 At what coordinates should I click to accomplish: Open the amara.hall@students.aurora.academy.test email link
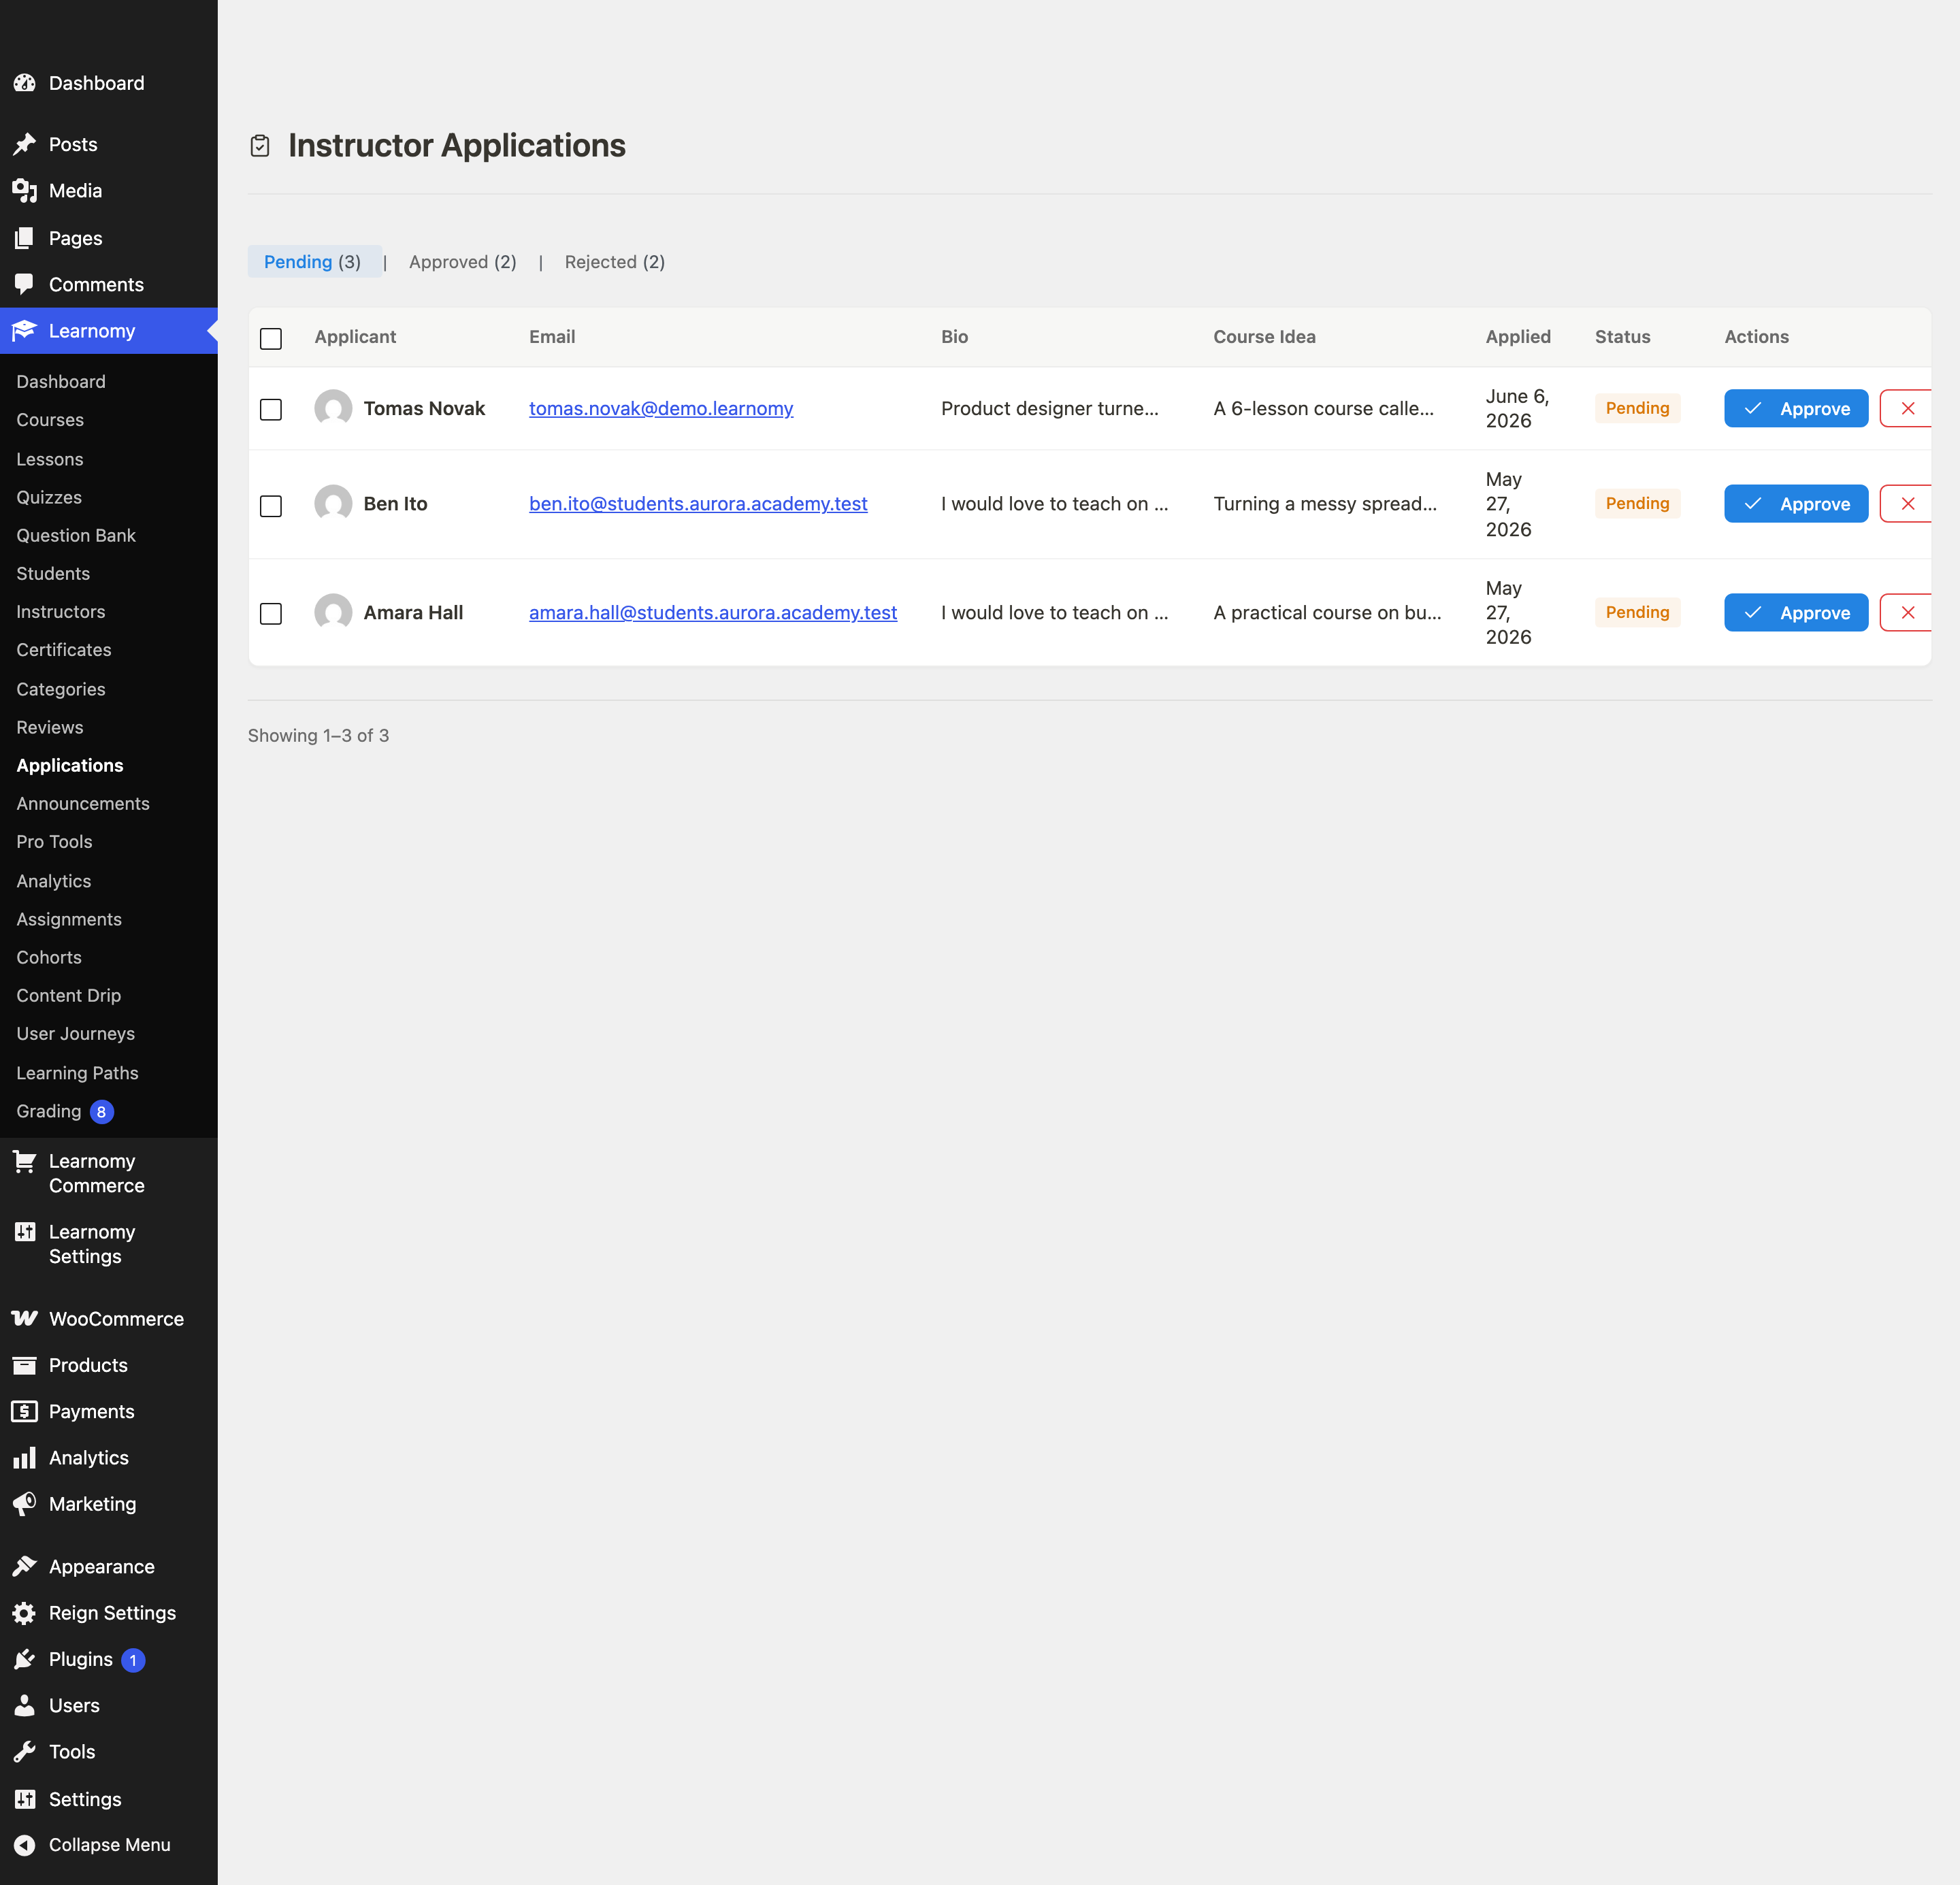point(713,613)
